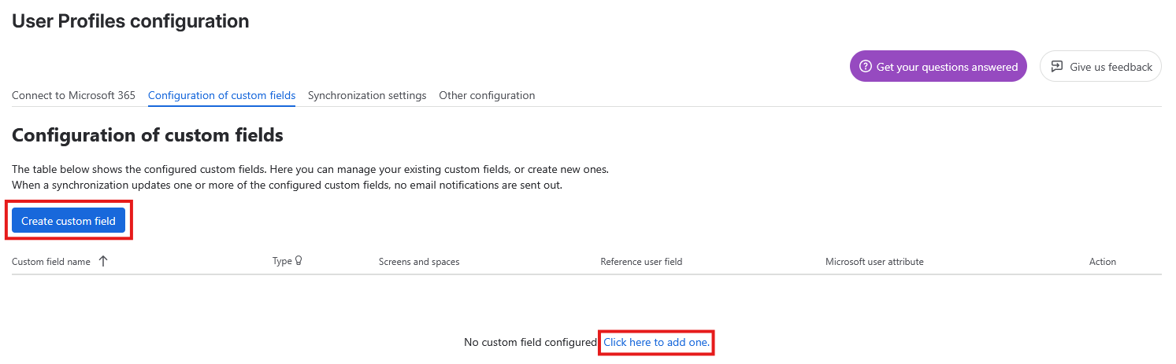Click the Microsoft user attribute column header
1176x364 pixels.
coord(874,262)
